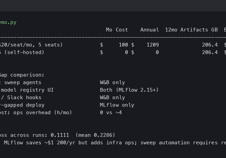Click the '$20/seat/mo, 5 seats)' row text
Viewport: 226px width, 158px height.
[31, 45]
